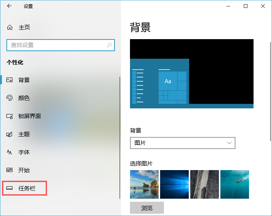272x216 pixels.
Task: Click the home icon next to 主页
Action: [10, 27]
